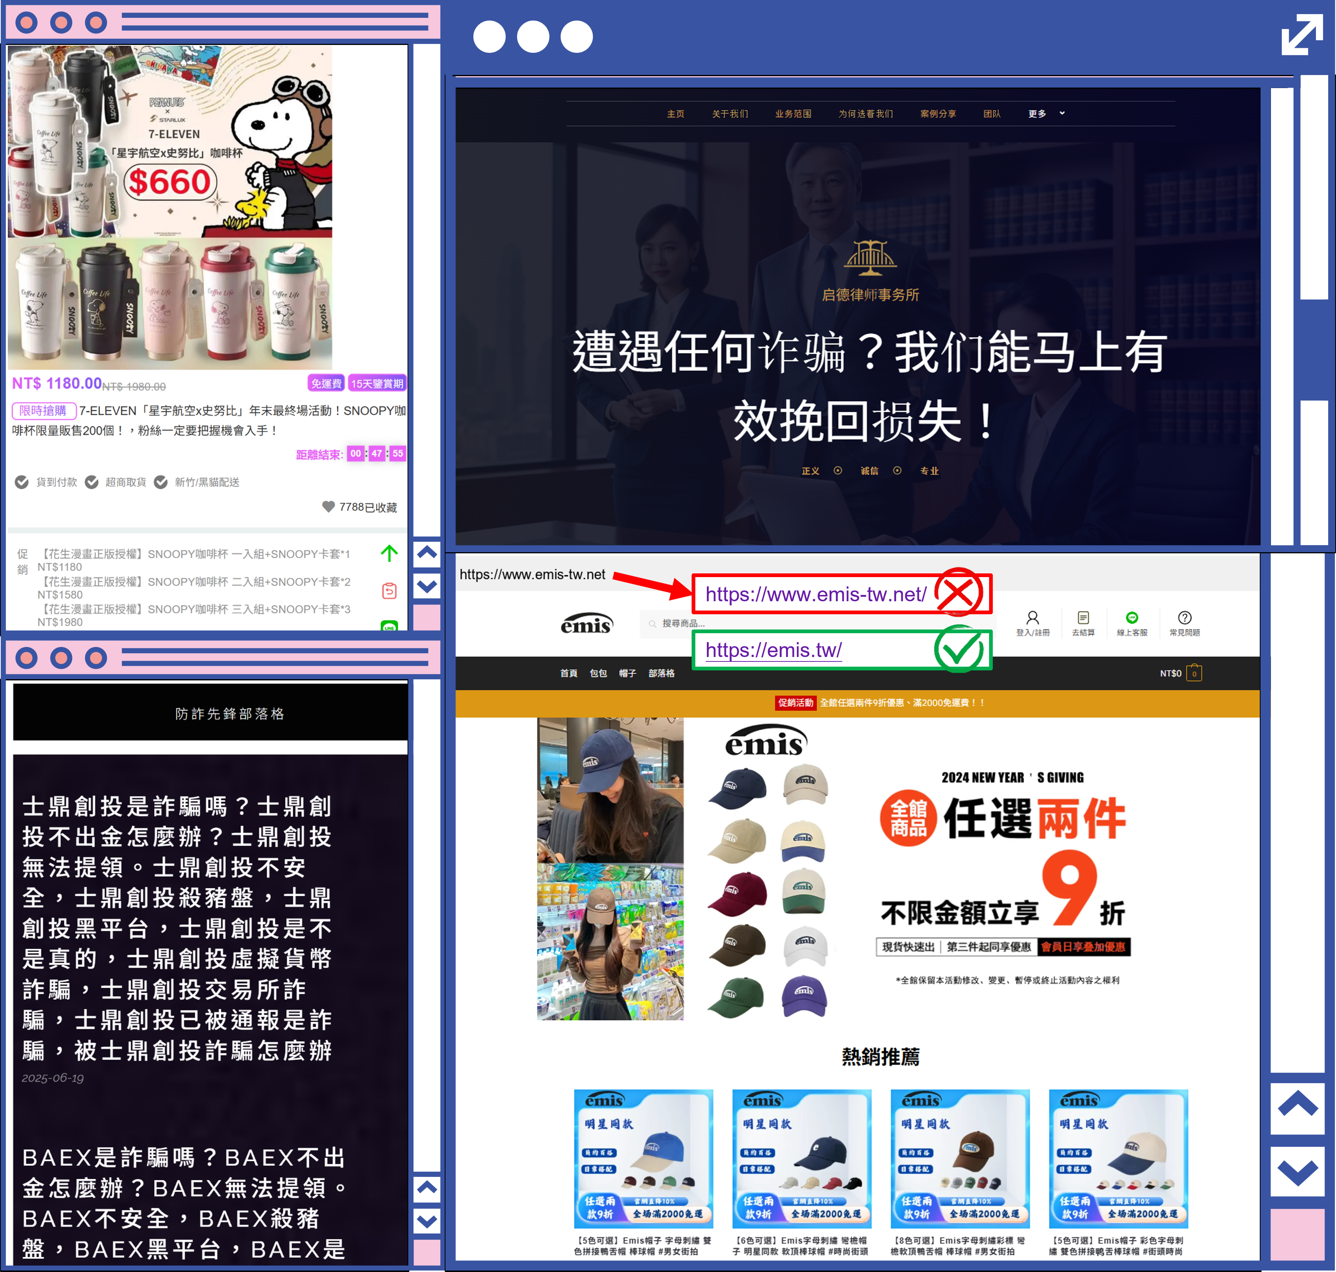Click the https://www.emis-tw.net address bar text
1336x1272 pixels.
click(x=532, y=574)
